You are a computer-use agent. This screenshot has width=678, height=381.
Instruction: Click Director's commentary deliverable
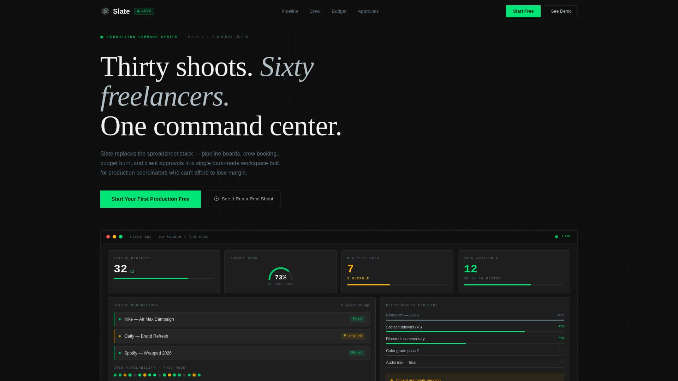405,339
